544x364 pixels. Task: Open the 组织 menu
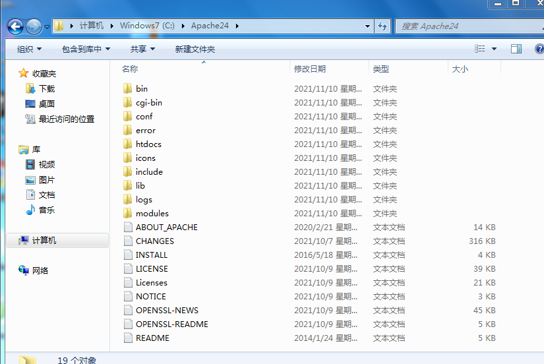pos(29,49)
